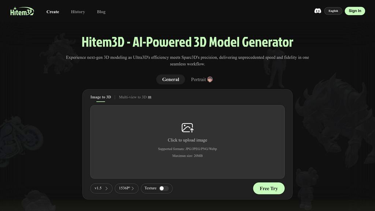This screenshot has height=211, width=375.
Task: Toggle the Texture switch
Action: pos(164,189)
